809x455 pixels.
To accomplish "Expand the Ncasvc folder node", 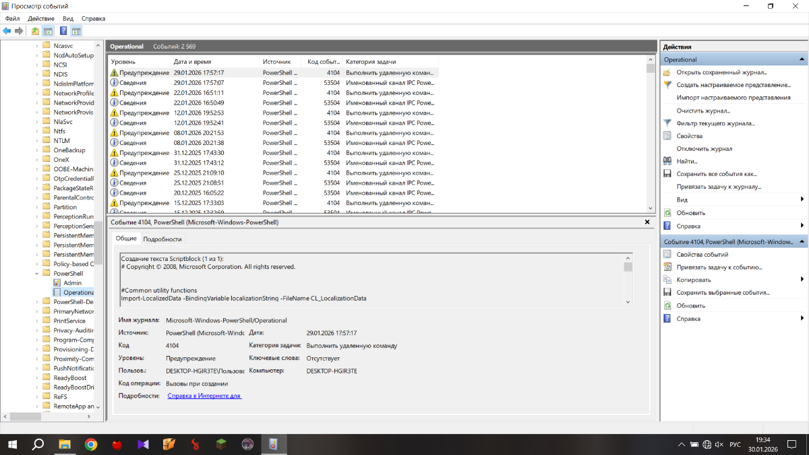I will tap(37, 46).
